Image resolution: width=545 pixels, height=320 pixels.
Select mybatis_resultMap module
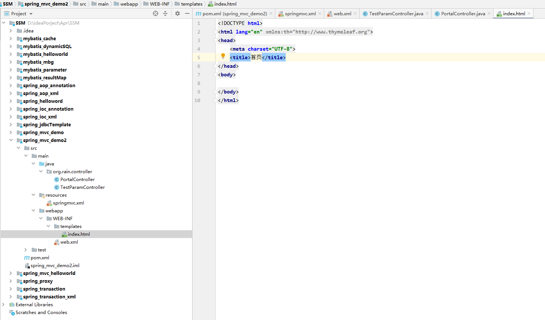coord(45,77)
